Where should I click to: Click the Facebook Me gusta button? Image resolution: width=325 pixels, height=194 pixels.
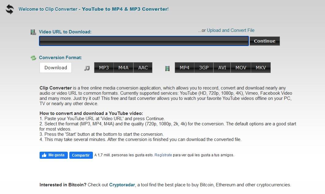pyautogui.click(x=53, y=155)
